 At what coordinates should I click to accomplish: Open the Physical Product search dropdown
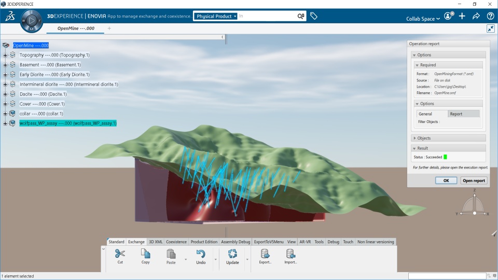[216, 16]
